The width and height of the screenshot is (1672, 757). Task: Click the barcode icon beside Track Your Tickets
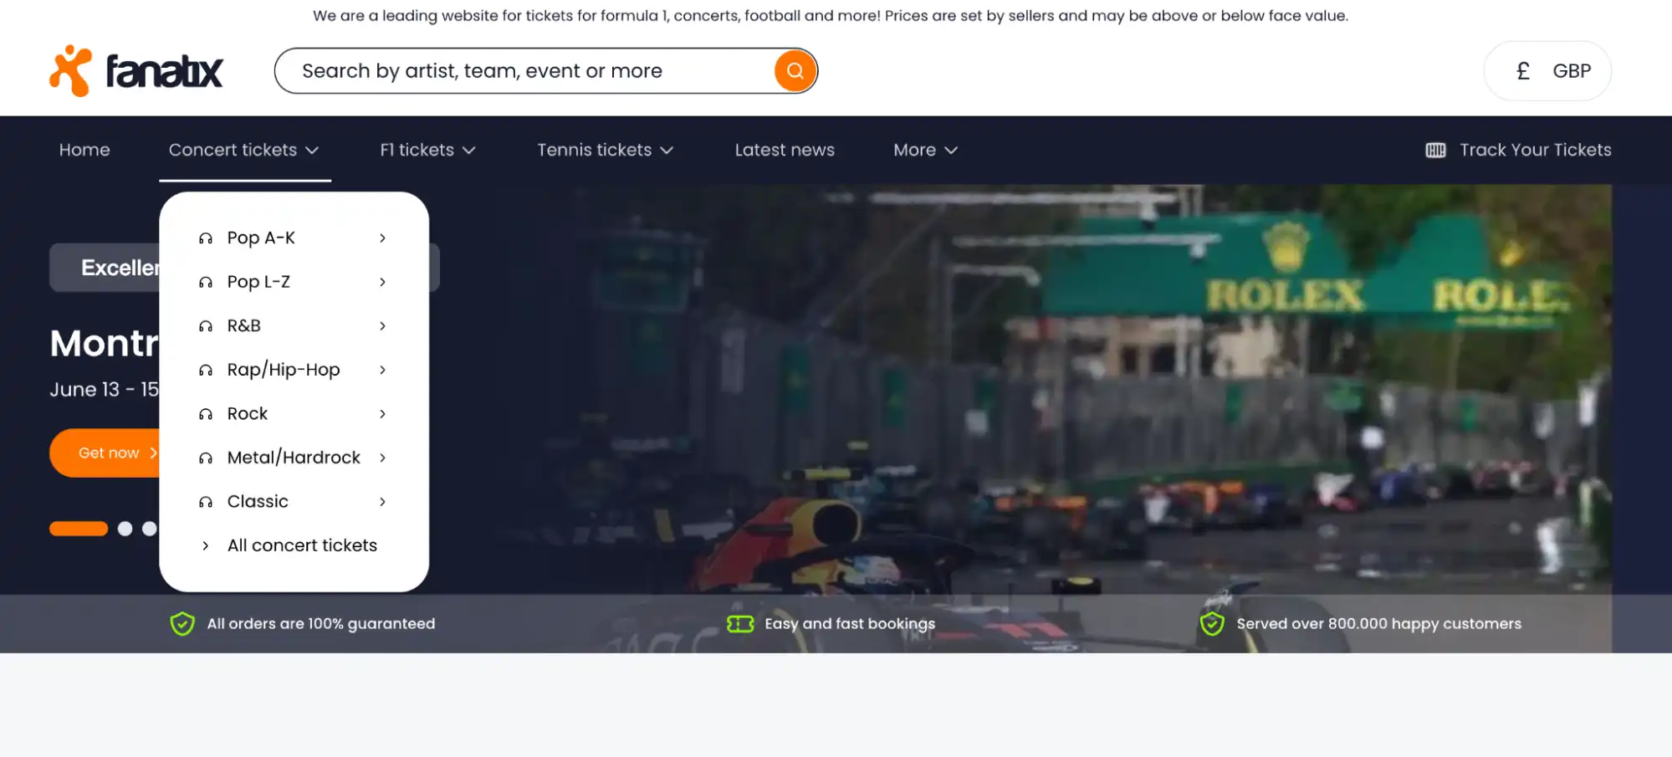(x=1436, y=149)
